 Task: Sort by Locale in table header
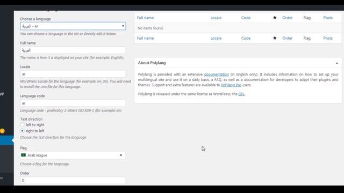(x=216, y=18)
